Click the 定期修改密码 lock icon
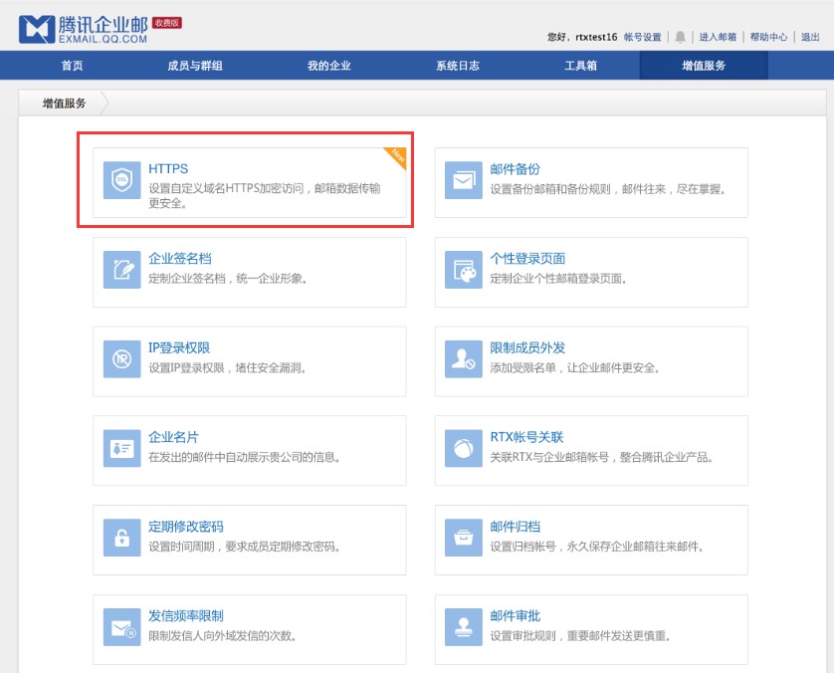Screen dimensions: 834x673 122,539
